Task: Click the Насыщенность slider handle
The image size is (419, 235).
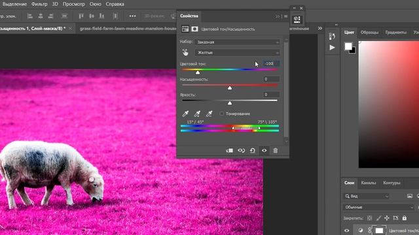Action: click(x=230, y=87)
